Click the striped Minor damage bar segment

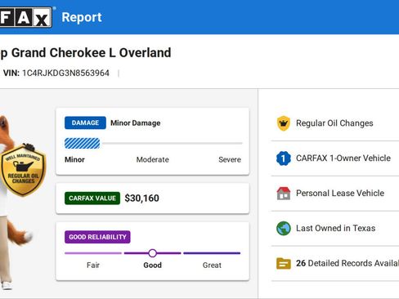pyautogui.click(x=82, y=143)
